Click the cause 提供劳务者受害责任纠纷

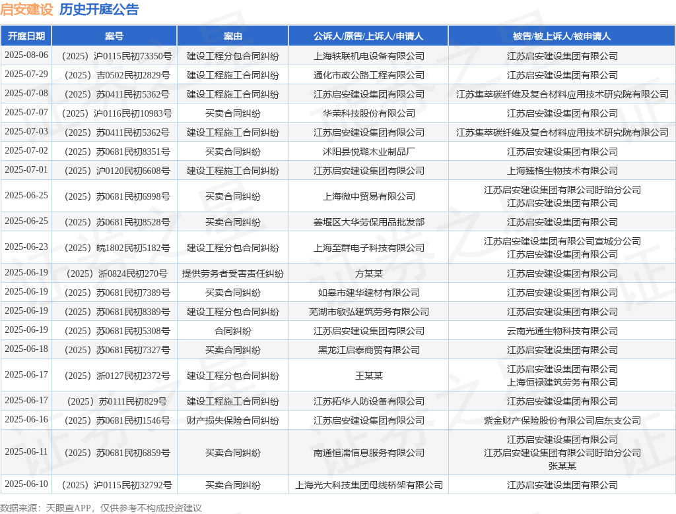[233, 273]
